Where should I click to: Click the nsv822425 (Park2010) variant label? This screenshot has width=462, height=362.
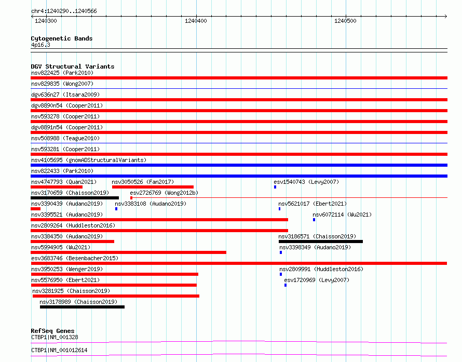tap(62, 73)
